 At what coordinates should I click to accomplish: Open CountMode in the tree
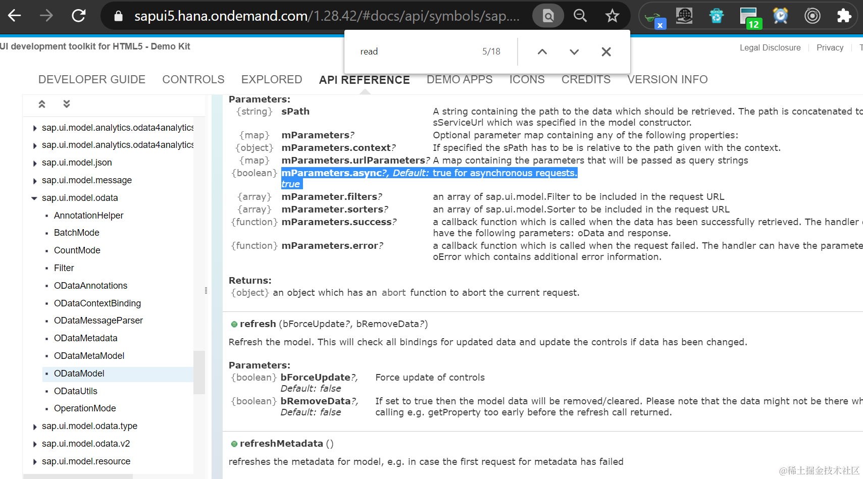pos(77,250)
